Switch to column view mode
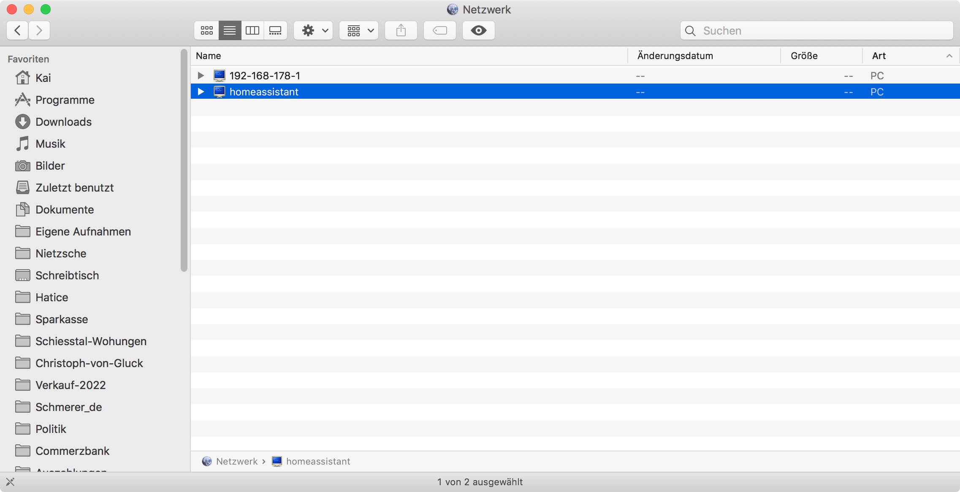Screen dimensions: 960x492 252,30
